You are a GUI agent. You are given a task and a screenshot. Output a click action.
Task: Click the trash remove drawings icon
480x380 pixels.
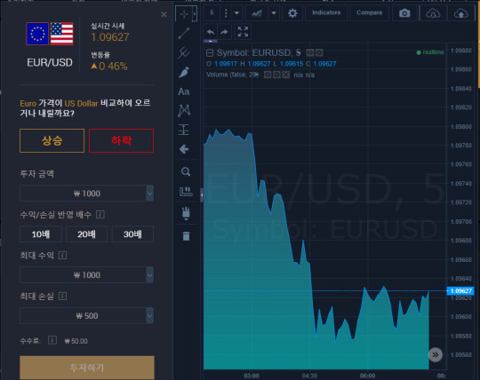click(186, 236)
